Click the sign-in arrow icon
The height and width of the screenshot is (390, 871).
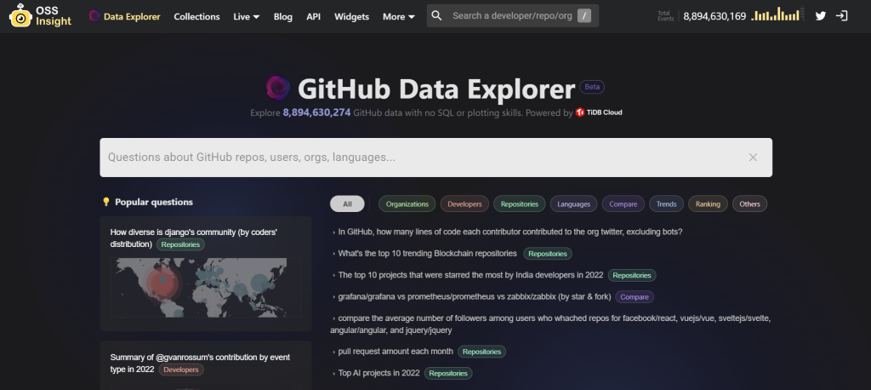coord(842,16)
